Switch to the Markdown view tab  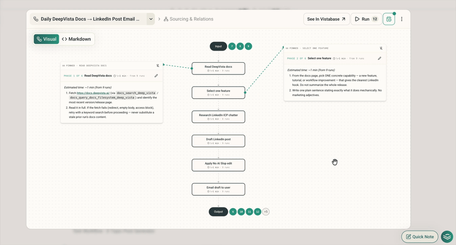pyautogui.click(x=77, y=39)
